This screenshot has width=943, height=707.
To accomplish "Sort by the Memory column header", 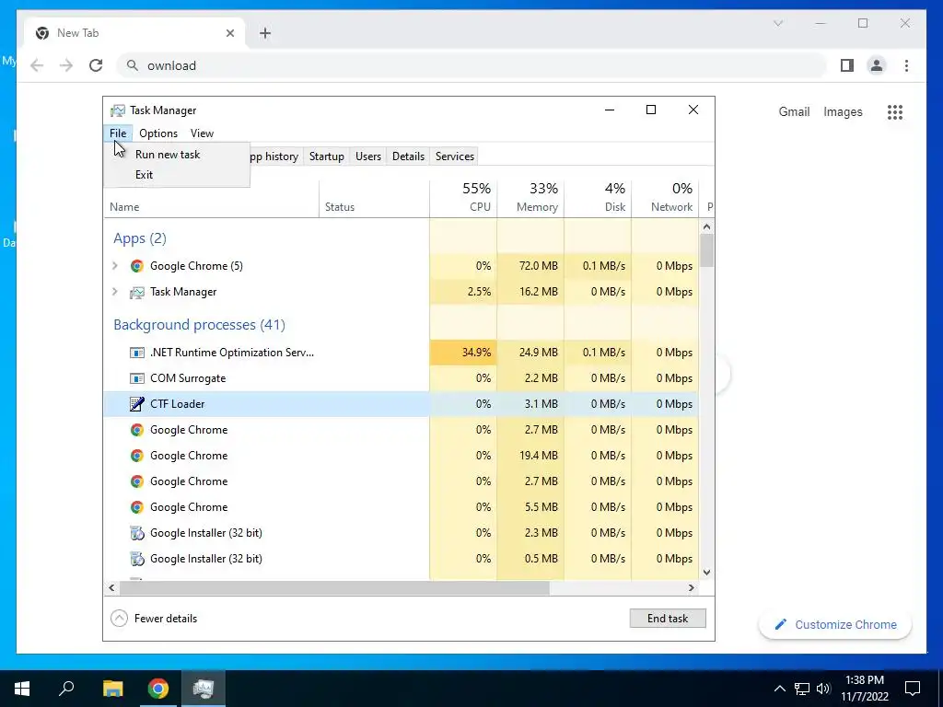I will (531, 199).
